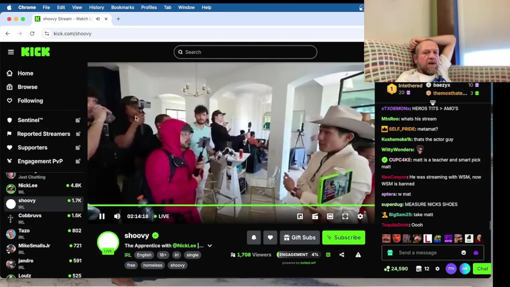Image resolution: width=510 pixels, height=287 pixels.
Task: Click the chat message input field
Action: (433, 253)
